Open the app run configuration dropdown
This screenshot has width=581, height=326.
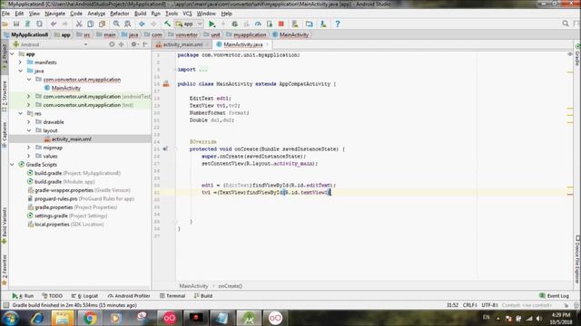tap(189, 24)
